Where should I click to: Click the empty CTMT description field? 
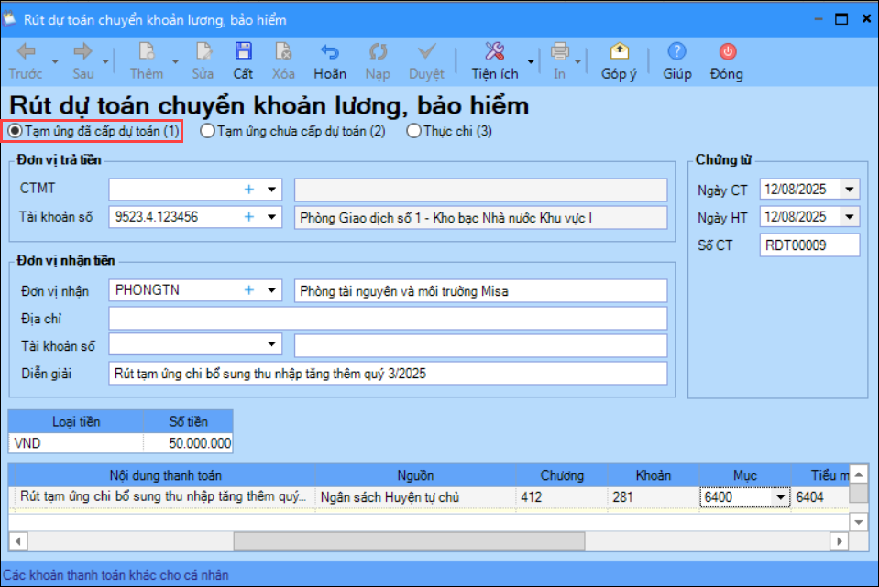[x=480, y=190]
